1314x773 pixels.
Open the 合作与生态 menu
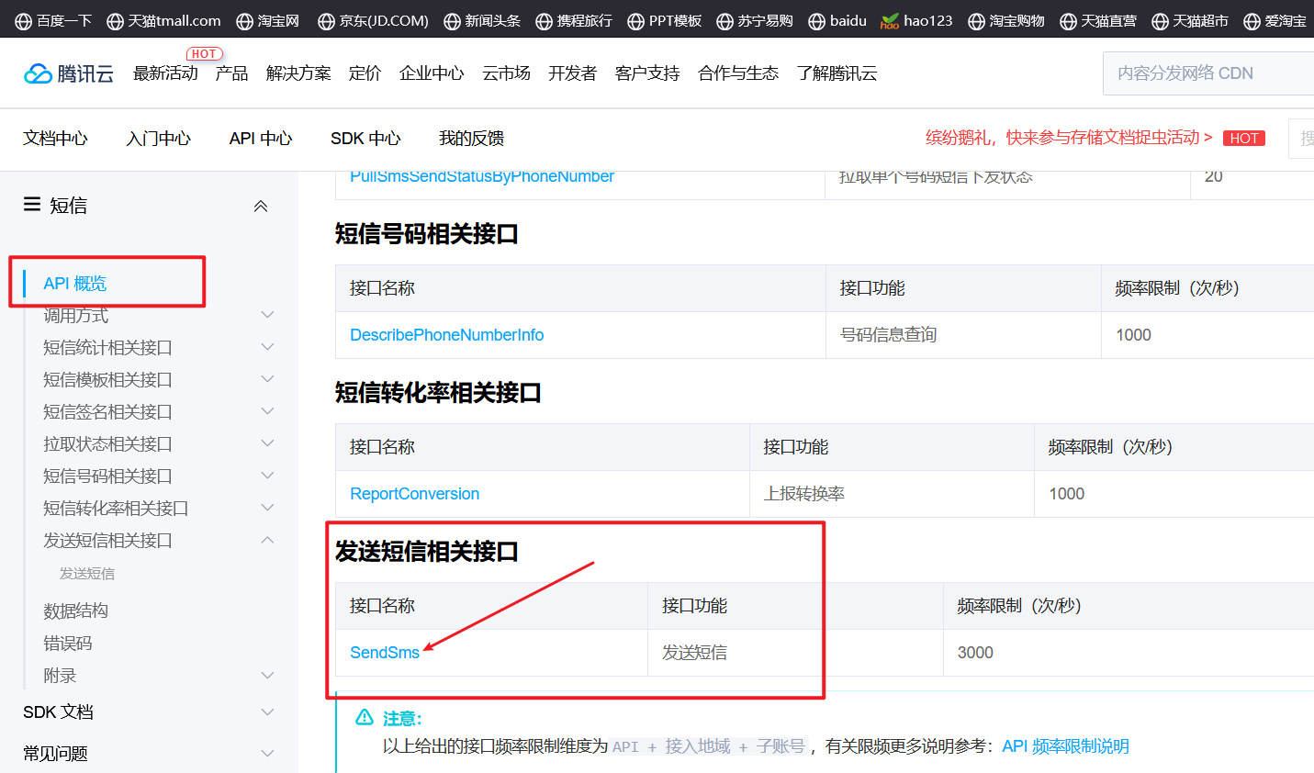(738, 73)
